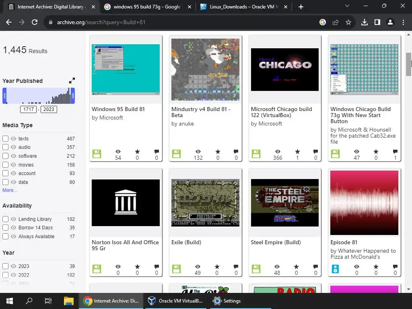Click the software icon on Windows 95 Build 81 card
Image resolution: width=412 pixels, height=309 pixels.
tap(97, 154)
